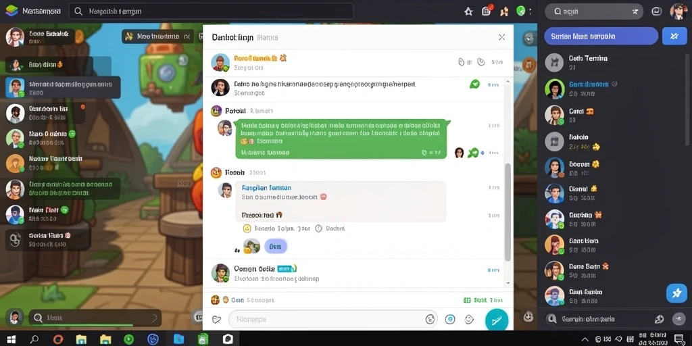Viewport: 692px width, 346px height.
Task: Open the orange circular app in the taskbar
Action: [x=58, y=339]
